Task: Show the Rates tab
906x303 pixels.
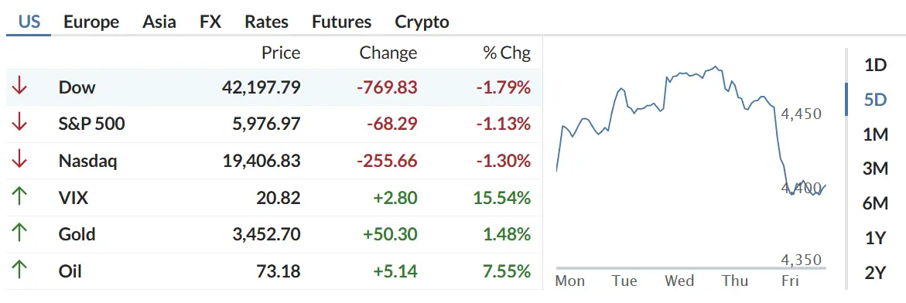Action: point(266,22)
